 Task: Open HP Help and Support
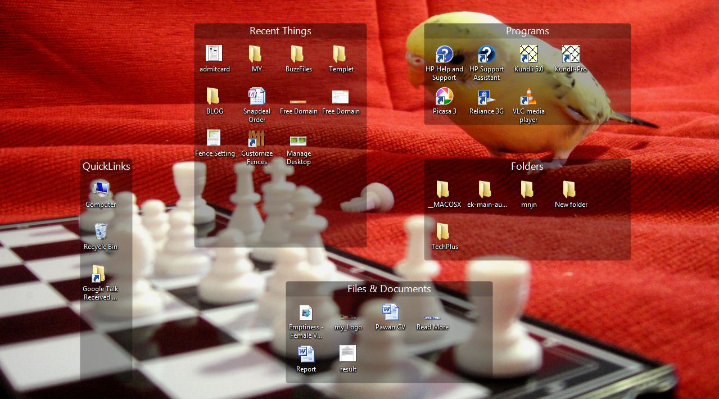tap(444, 54)
